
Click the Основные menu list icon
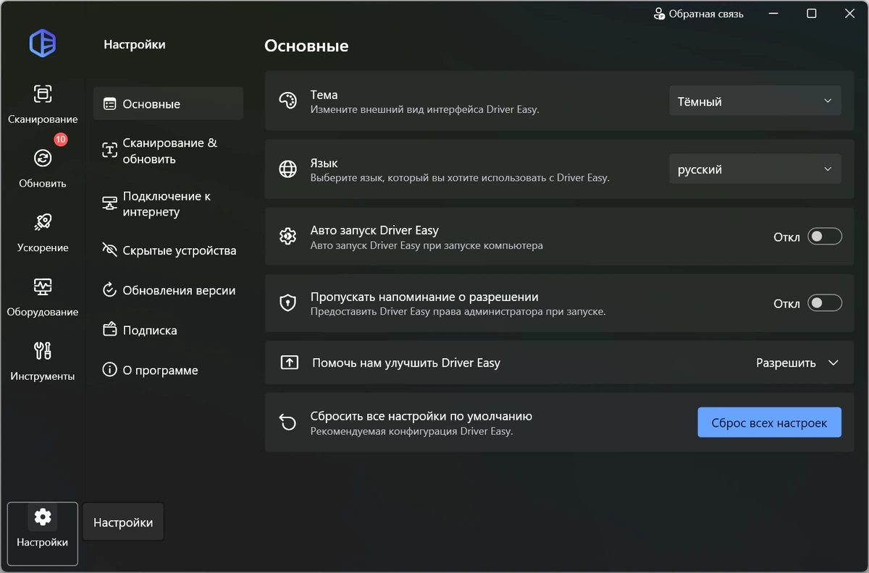pos(109,103)
